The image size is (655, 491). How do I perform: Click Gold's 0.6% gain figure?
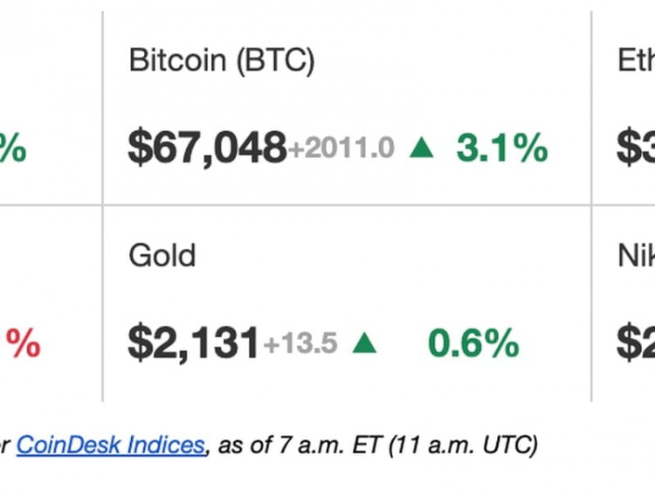(472, 343)
